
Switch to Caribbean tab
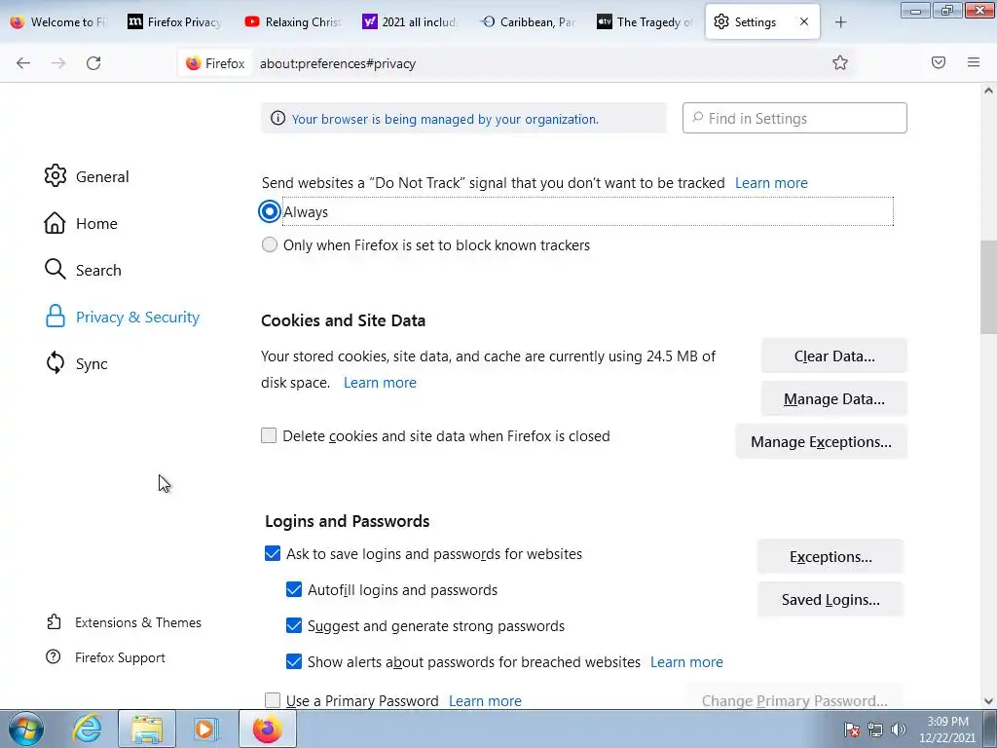[528, 22]
